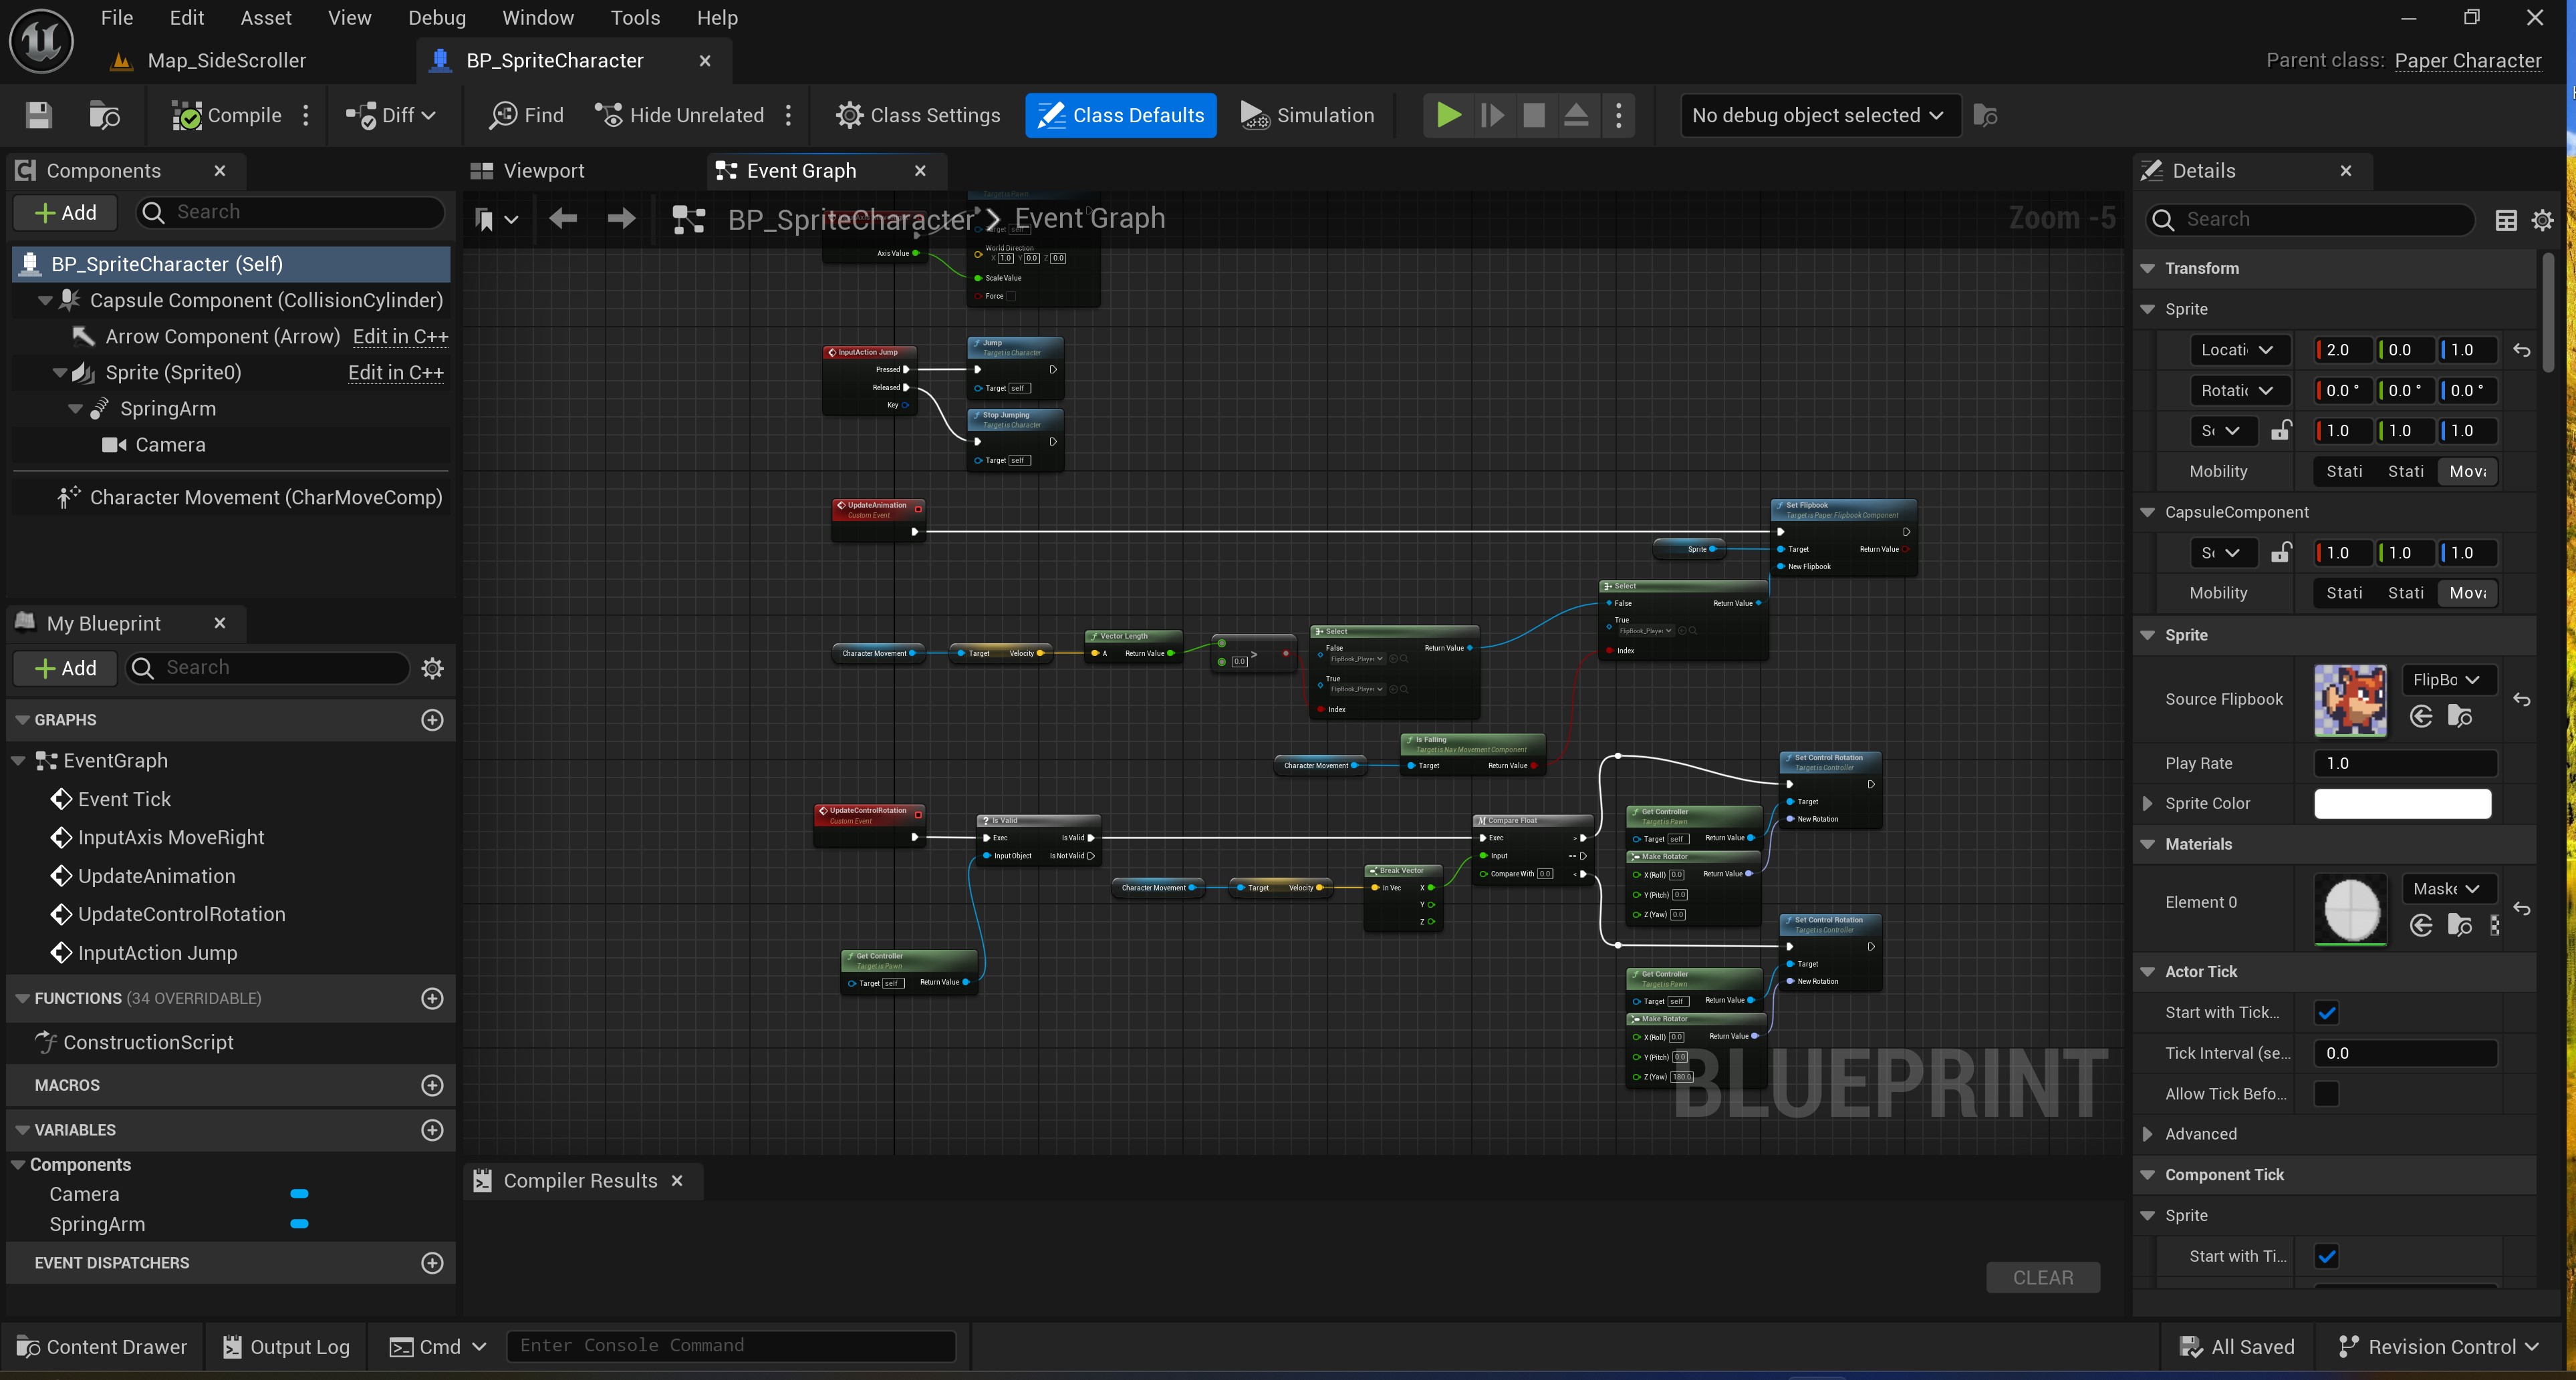2576x1380 pixels.
Task: Click the Step Frame (advance) button
Action: tap(1491, 115)
